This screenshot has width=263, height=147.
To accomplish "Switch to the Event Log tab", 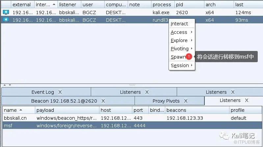I will coord(42,92).
